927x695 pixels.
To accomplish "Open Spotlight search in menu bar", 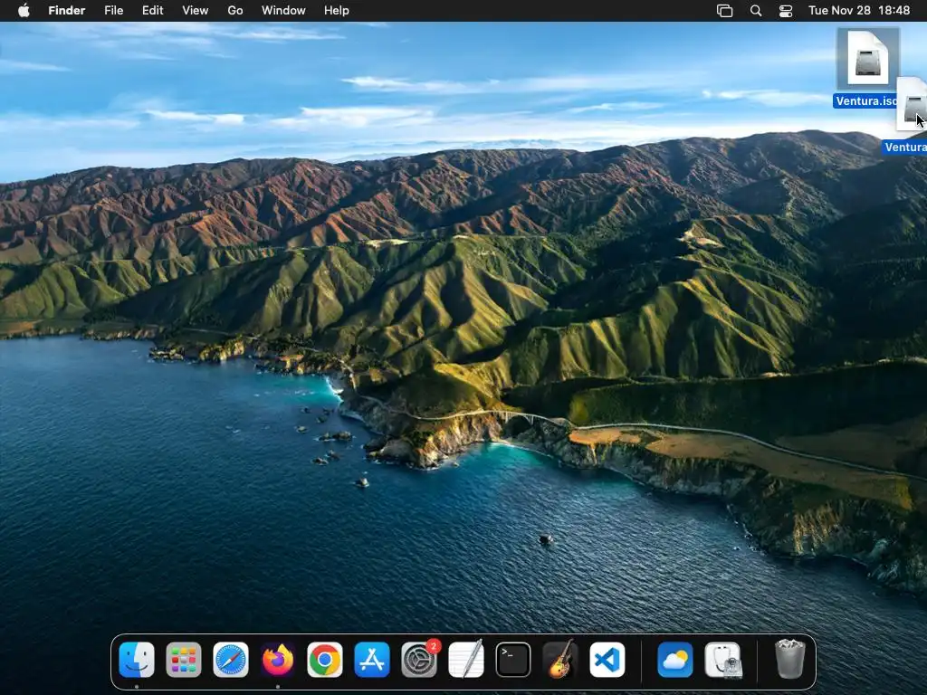I will tap(756, 11).
